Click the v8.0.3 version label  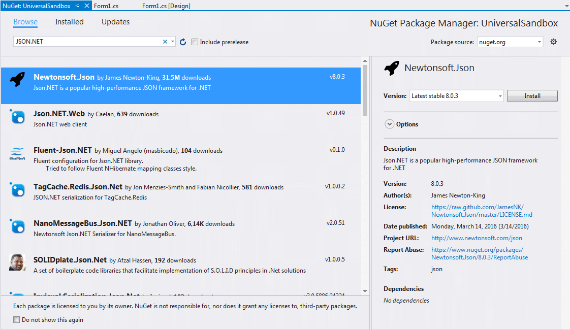tap(337, 77)
